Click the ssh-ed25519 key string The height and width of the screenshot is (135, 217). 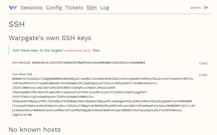click(78, 63)
